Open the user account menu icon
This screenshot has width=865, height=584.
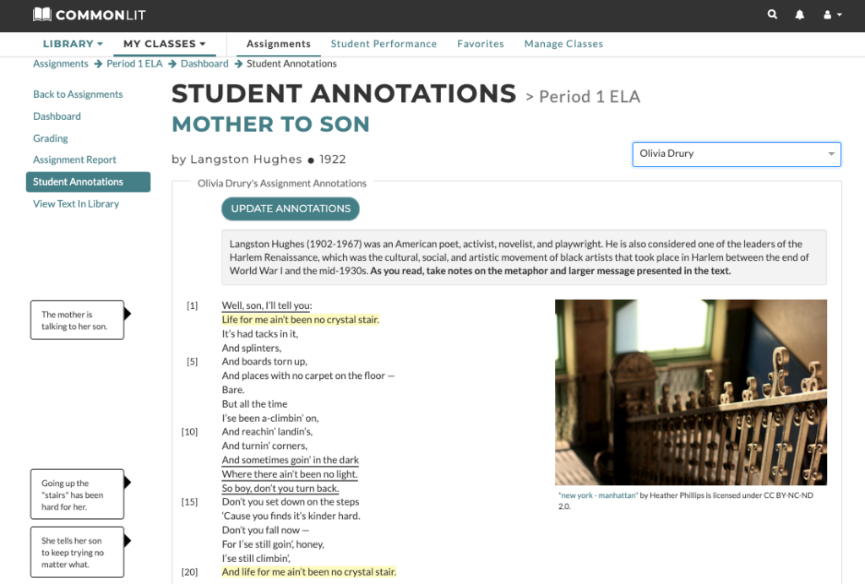click(x=832, y=15)
